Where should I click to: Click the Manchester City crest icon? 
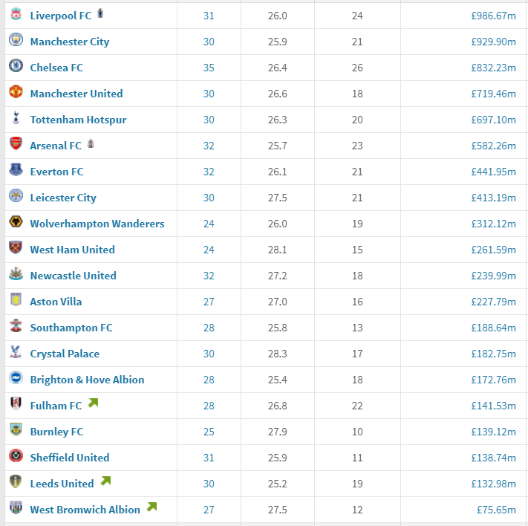(x=16, y=40)
